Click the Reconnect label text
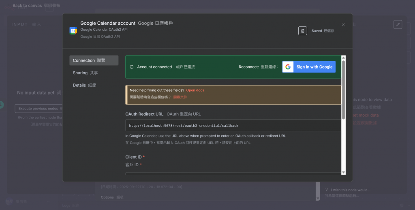The height and width of the screenshot is (210, 415). coord(248,67)
